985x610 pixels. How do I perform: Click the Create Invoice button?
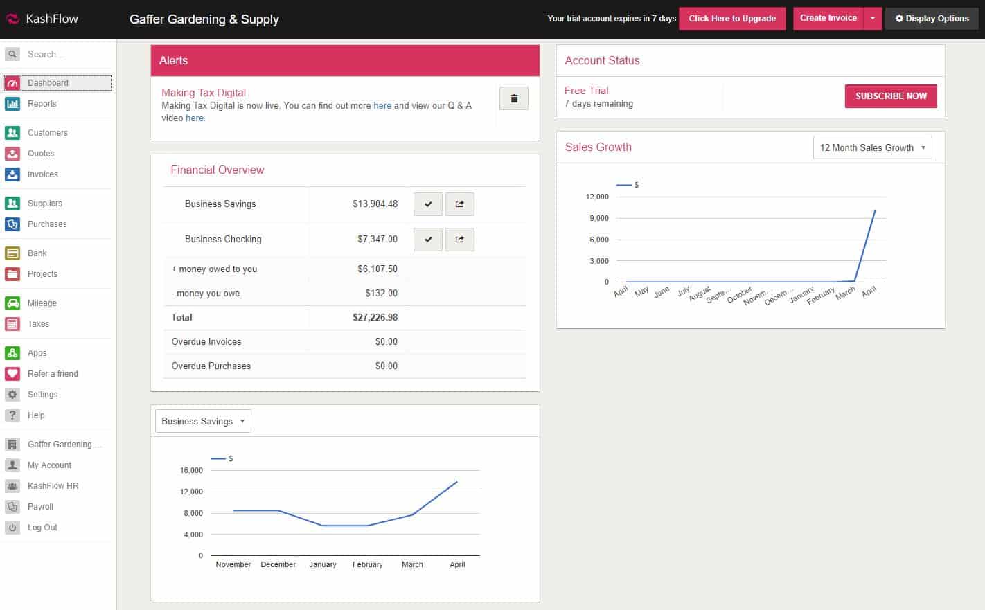(x=828, y=19)
